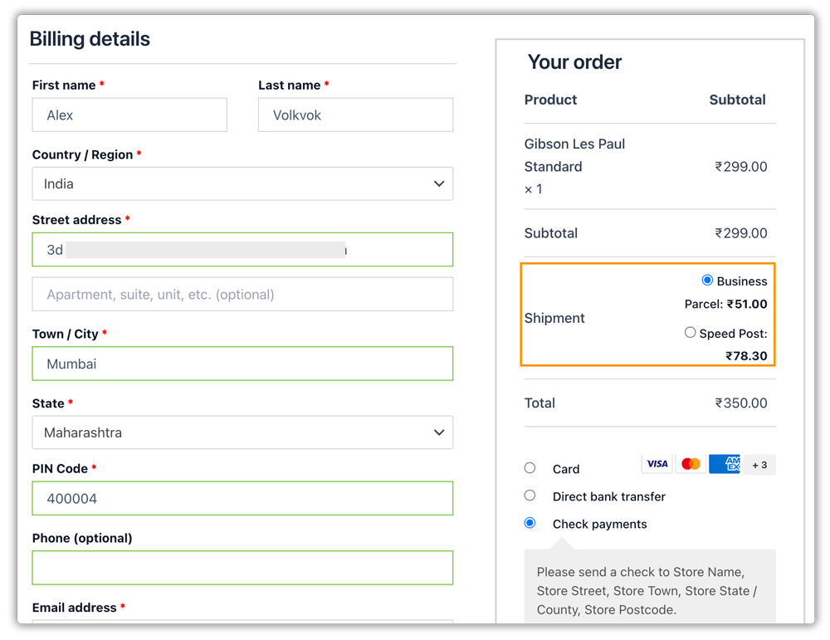Click the Apartment, suite, unit field

(242, 295)
